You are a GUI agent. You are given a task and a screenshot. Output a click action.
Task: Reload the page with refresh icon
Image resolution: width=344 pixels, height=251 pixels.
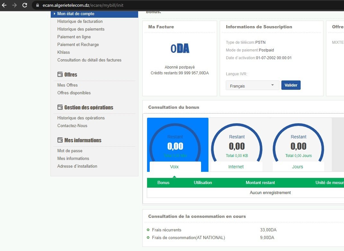(x=25, y=5)
